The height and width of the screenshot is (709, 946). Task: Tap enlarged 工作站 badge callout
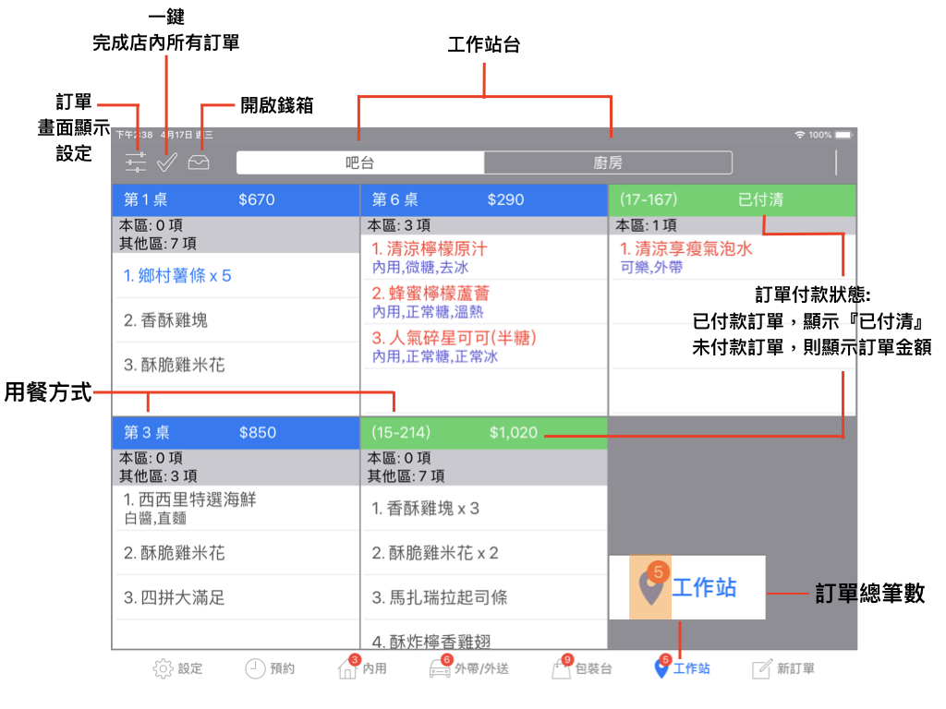(x=686, y=587)
